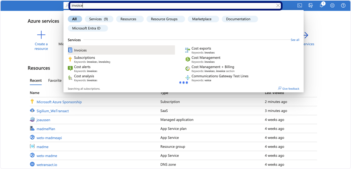Click the See all services link

(x=295, y=40)
